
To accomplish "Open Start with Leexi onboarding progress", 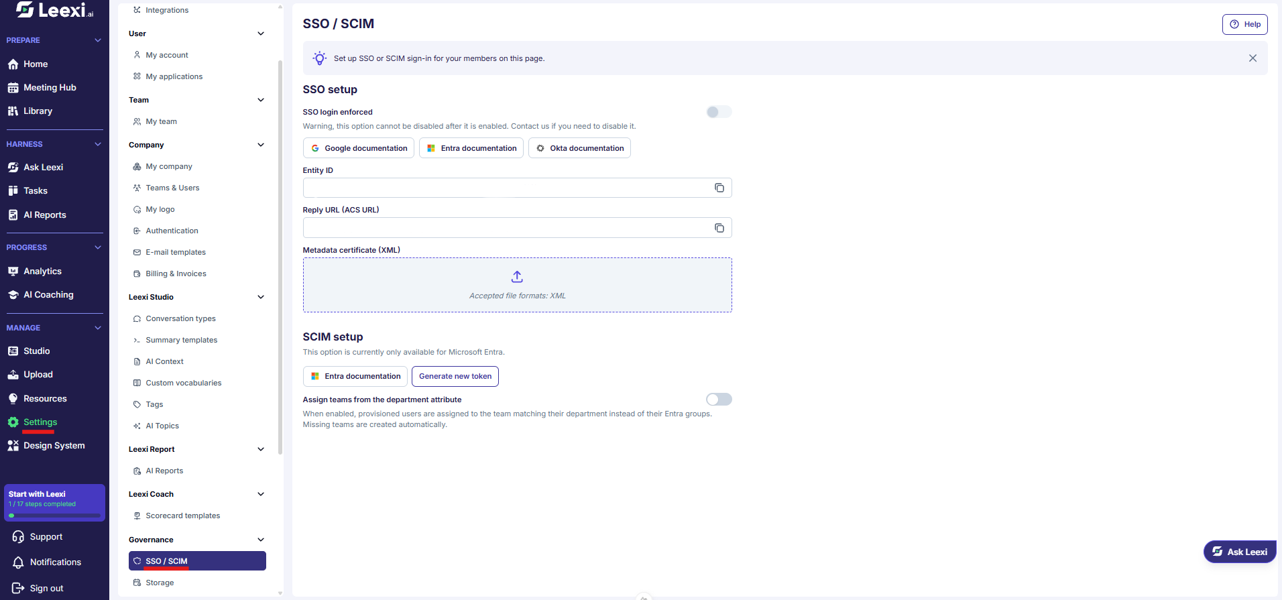I will pos(54,503).
